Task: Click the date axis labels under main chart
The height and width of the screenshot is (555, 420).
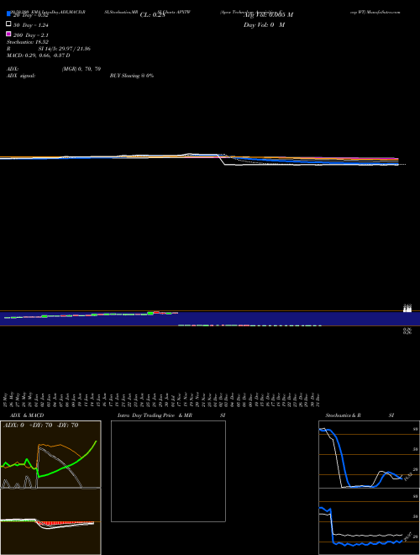Action: coord(163,400)
